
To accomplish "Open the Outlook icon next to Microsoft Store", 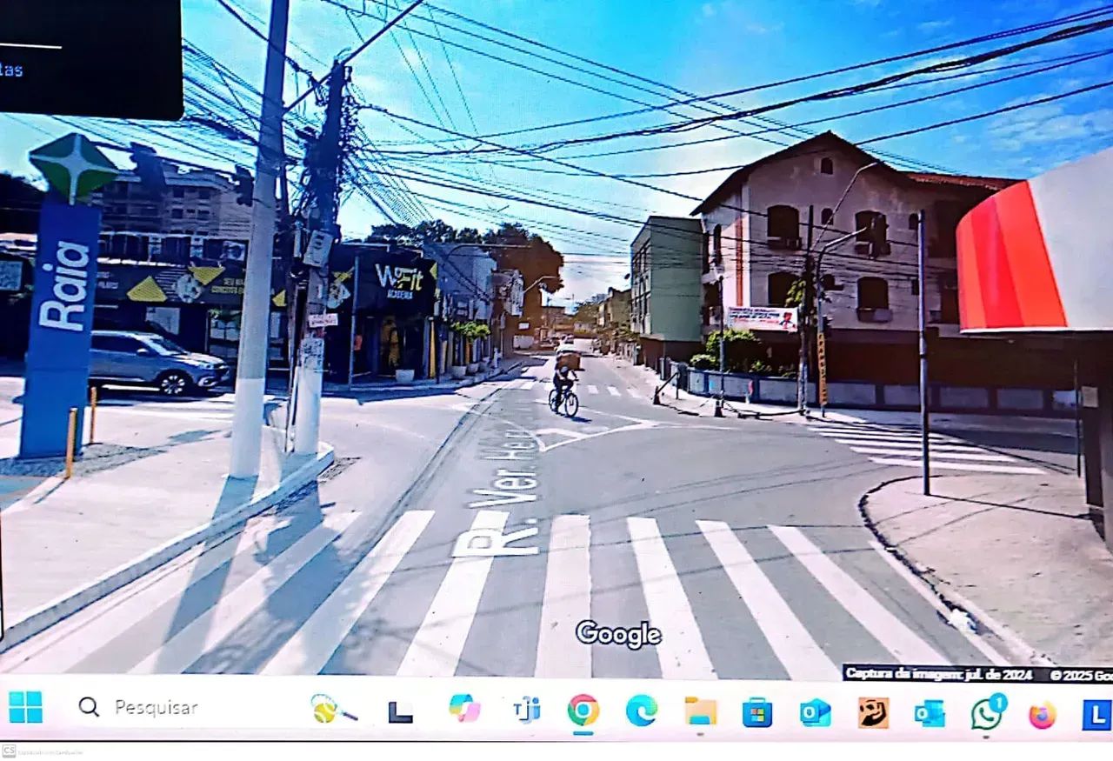I will (815, 712).
